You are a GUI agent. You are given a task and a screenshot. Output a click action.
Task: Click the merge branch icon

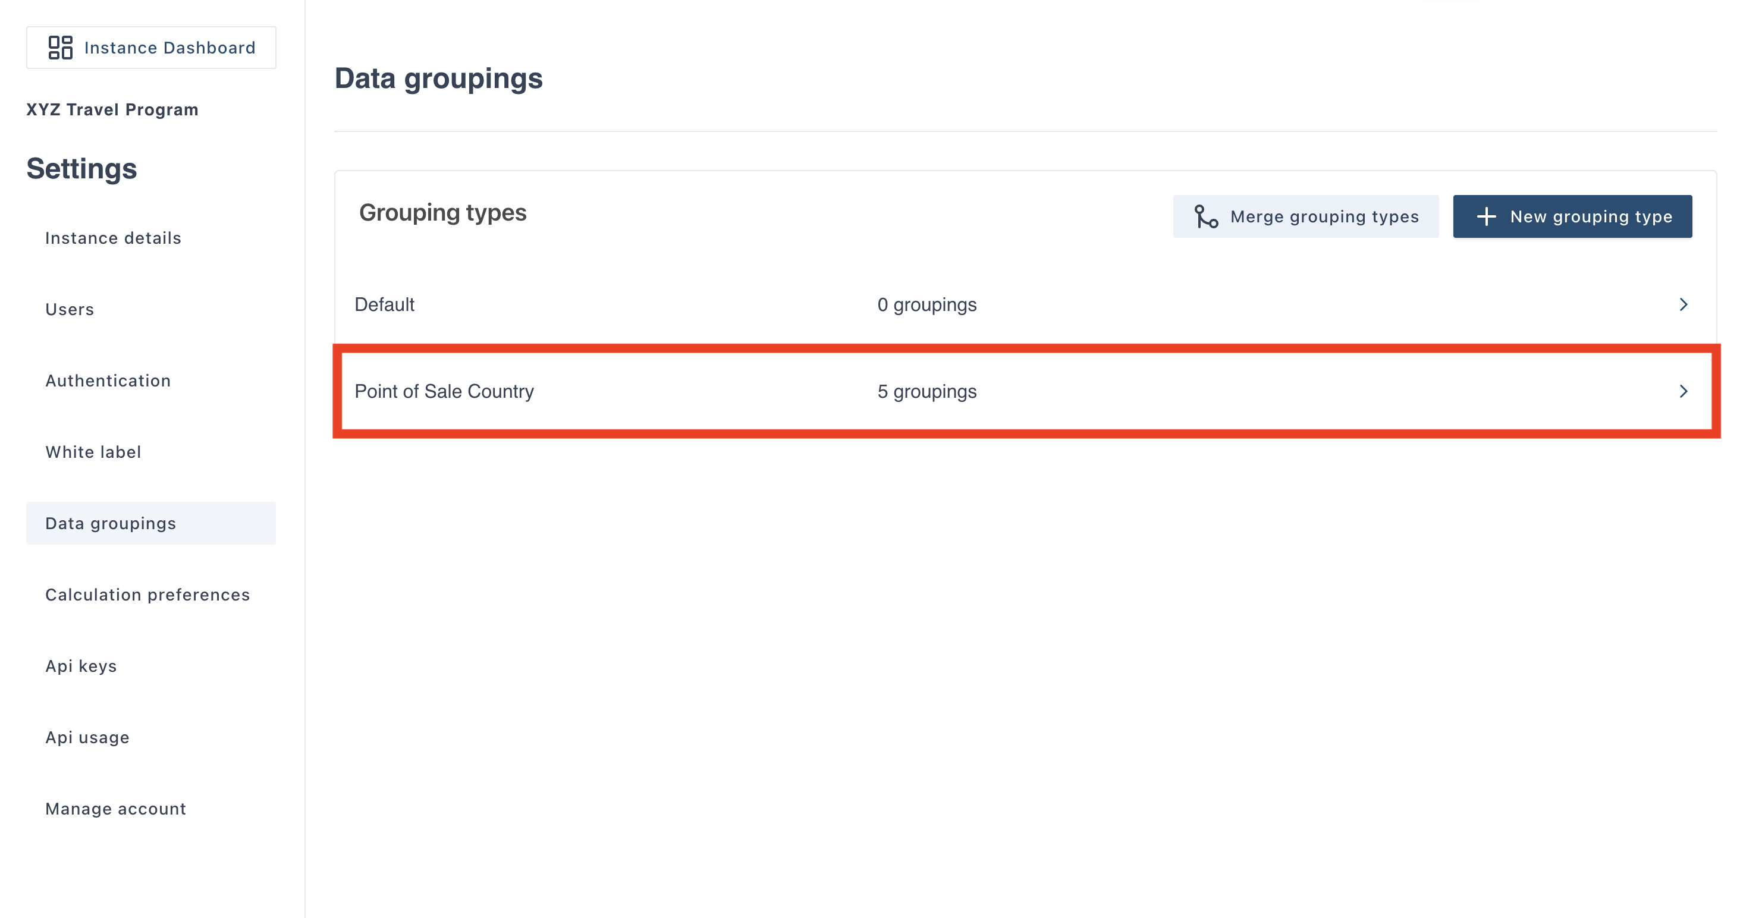coord(1206,217)
